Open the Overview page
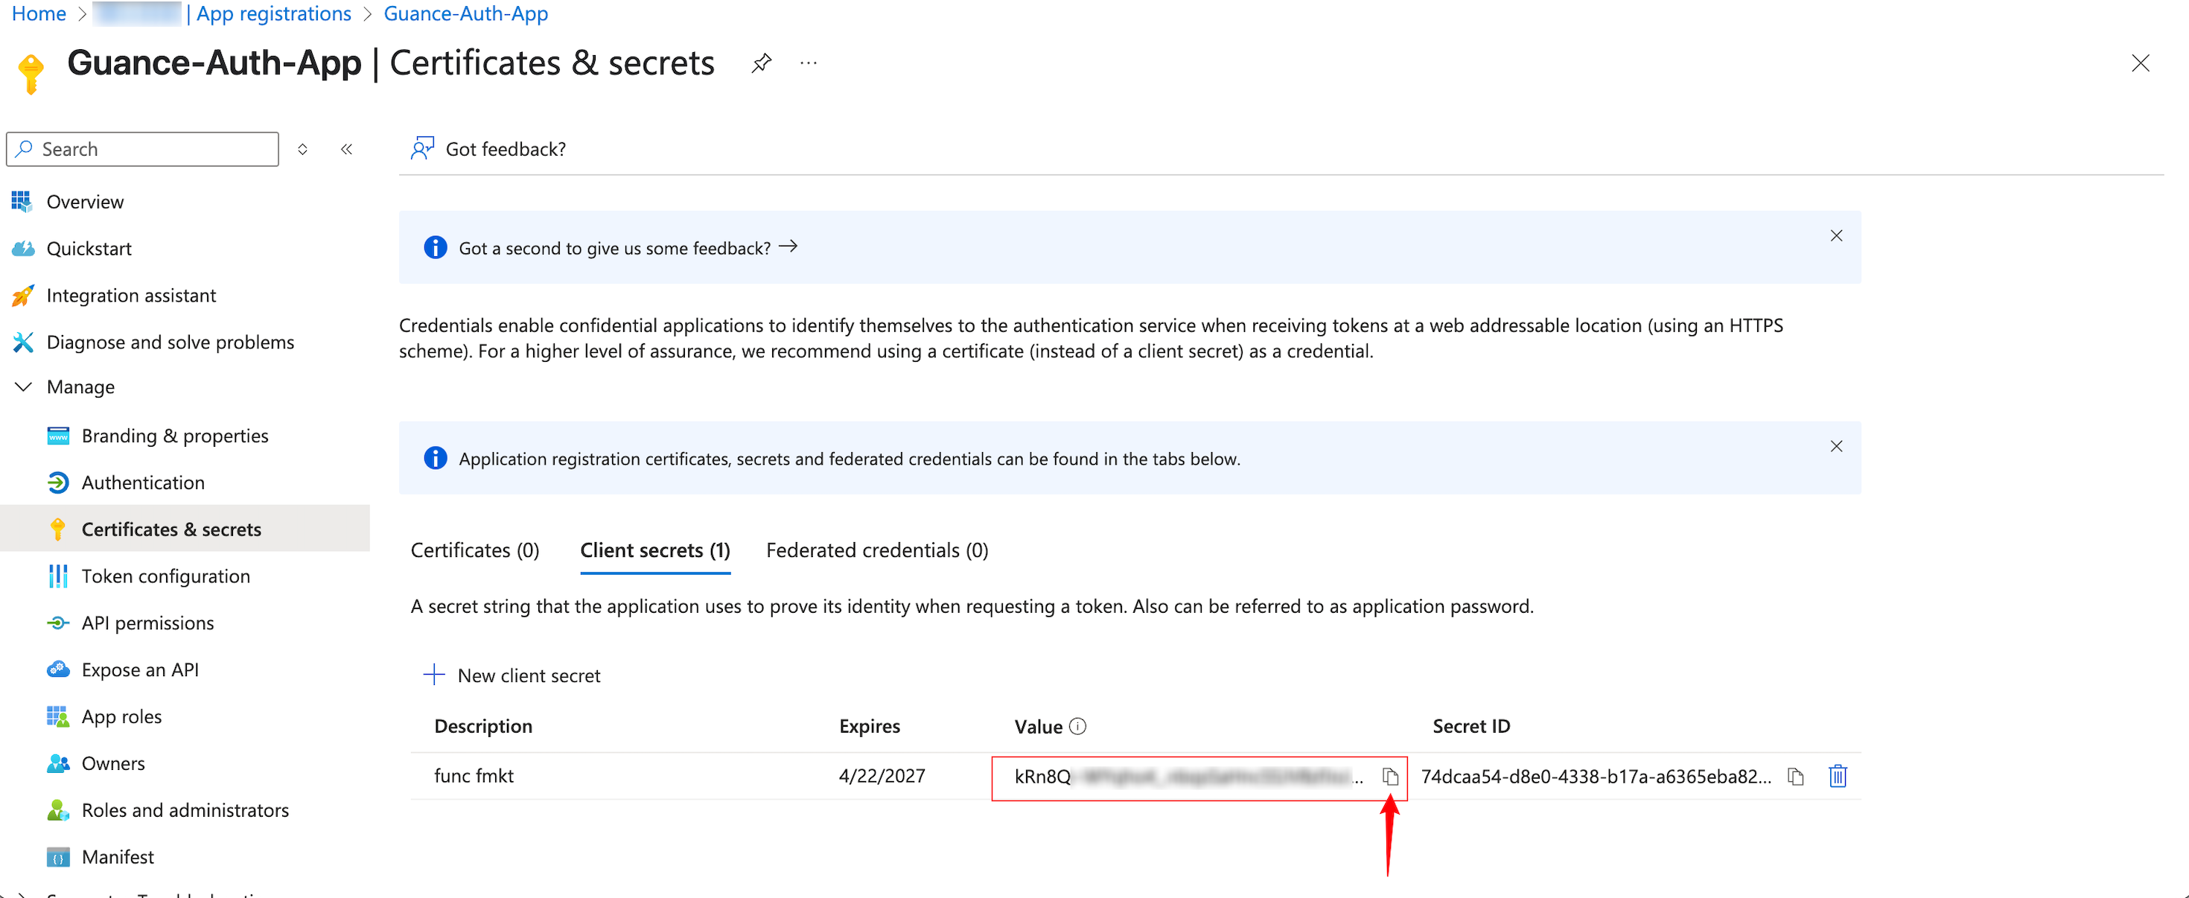 click(x=85, y=203)
